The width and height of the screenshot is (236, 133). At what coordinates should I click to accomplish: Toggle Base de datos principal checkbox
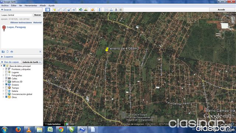coord(4,66)
